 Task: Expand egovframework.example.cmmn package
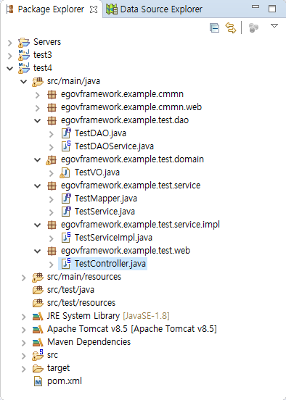[x=38, y=95]
